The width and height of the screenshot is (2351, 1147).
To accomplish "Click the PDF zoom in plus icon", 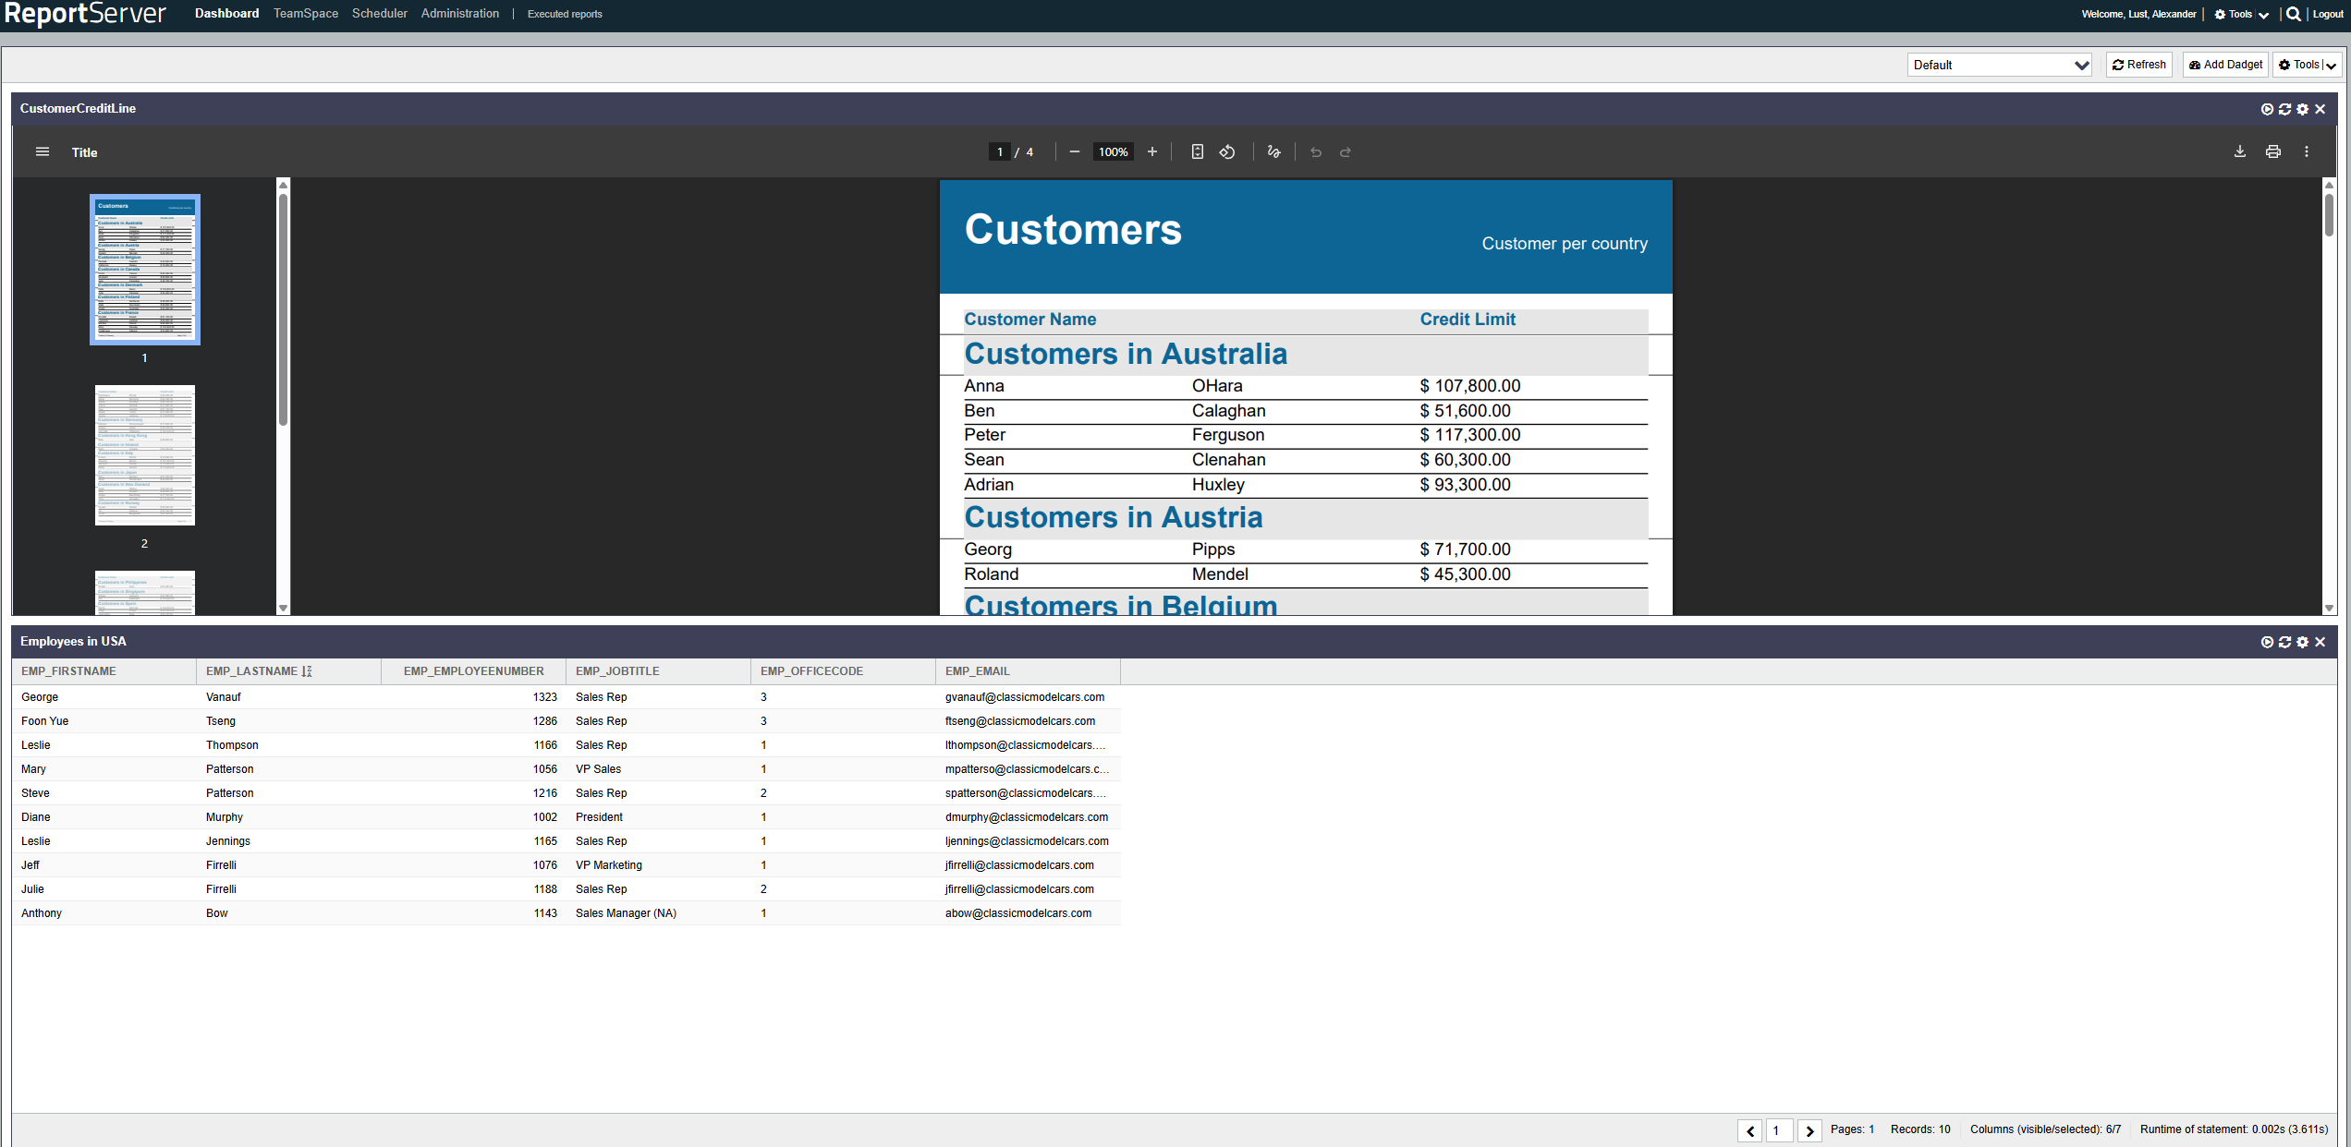I will click(x=1152, y=152).
